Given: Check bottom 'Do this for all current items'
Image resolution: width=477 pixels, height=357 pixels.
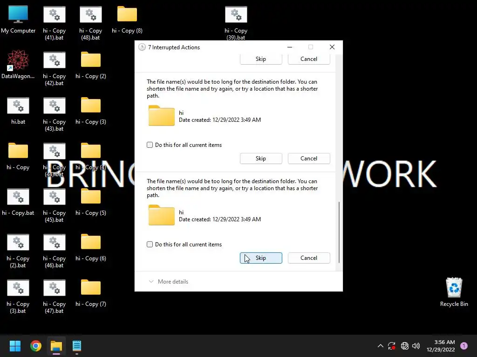Looking at the screenshot, I should click(x=150, y=245).
